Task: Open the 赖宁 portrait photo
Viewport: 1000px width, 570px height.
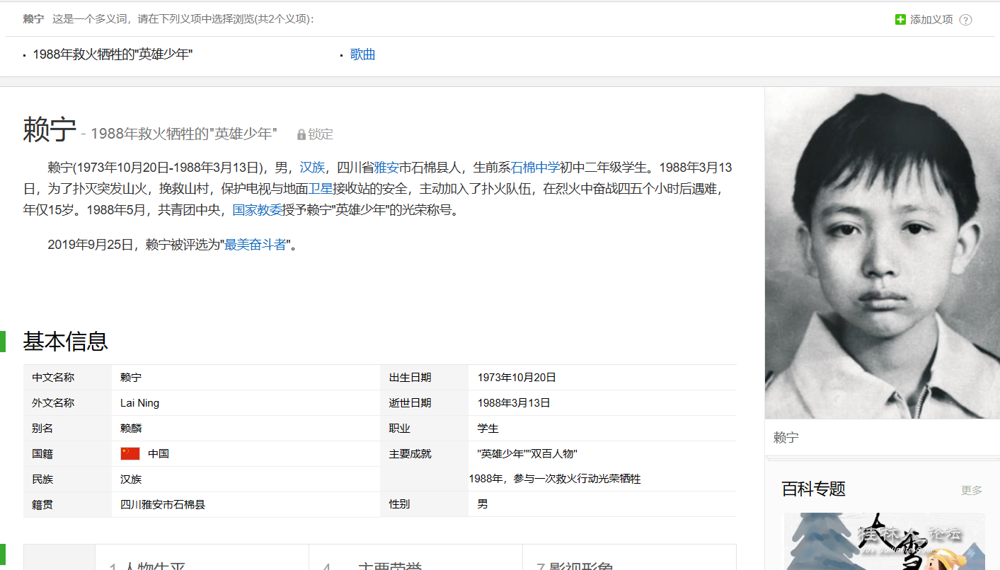Action: coord(883,252)
